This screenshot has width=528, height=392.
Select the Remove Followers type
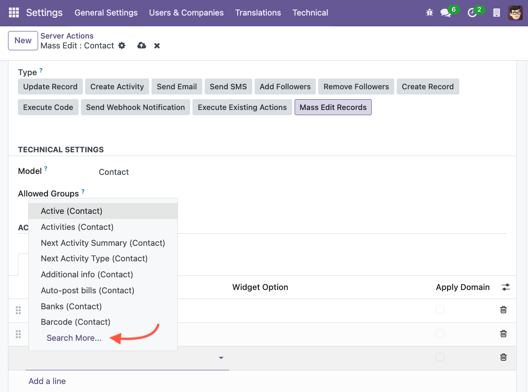[x=356, y=87]
